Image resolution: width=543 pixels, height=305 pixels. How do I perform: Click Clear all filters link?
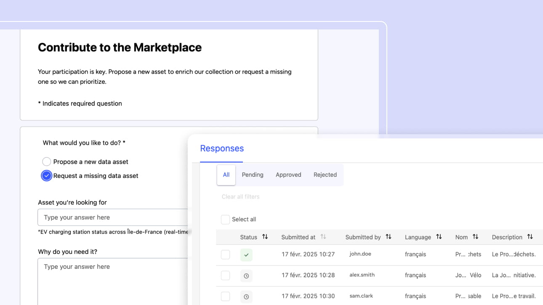coord(240,196)
